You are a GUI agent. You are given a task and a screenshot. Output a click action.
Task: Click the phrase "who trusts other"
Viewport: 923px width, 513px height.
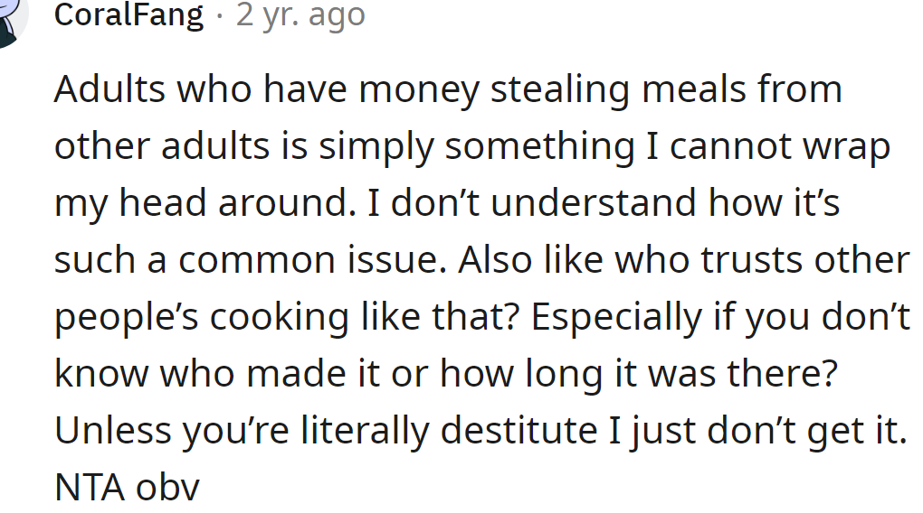tap(762, 260)
